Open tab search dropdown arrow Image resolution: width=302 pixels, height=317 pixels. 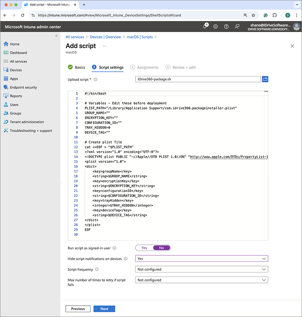point(297,5)
